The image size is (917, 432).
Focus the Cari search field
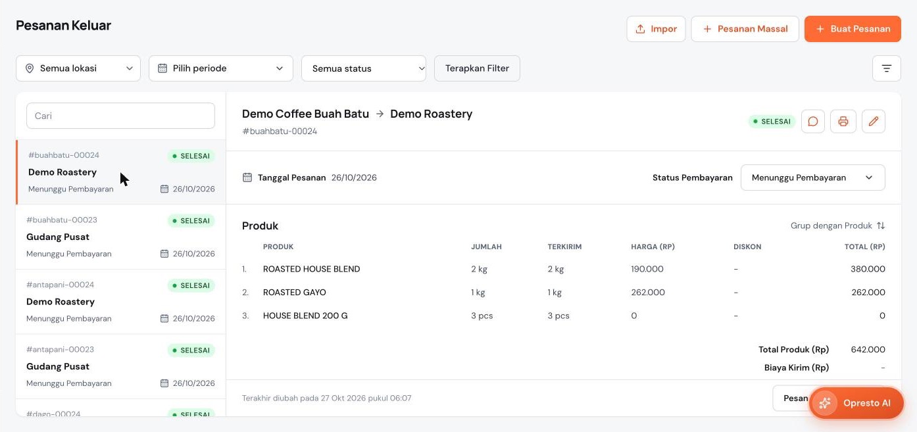click(120, 116)
